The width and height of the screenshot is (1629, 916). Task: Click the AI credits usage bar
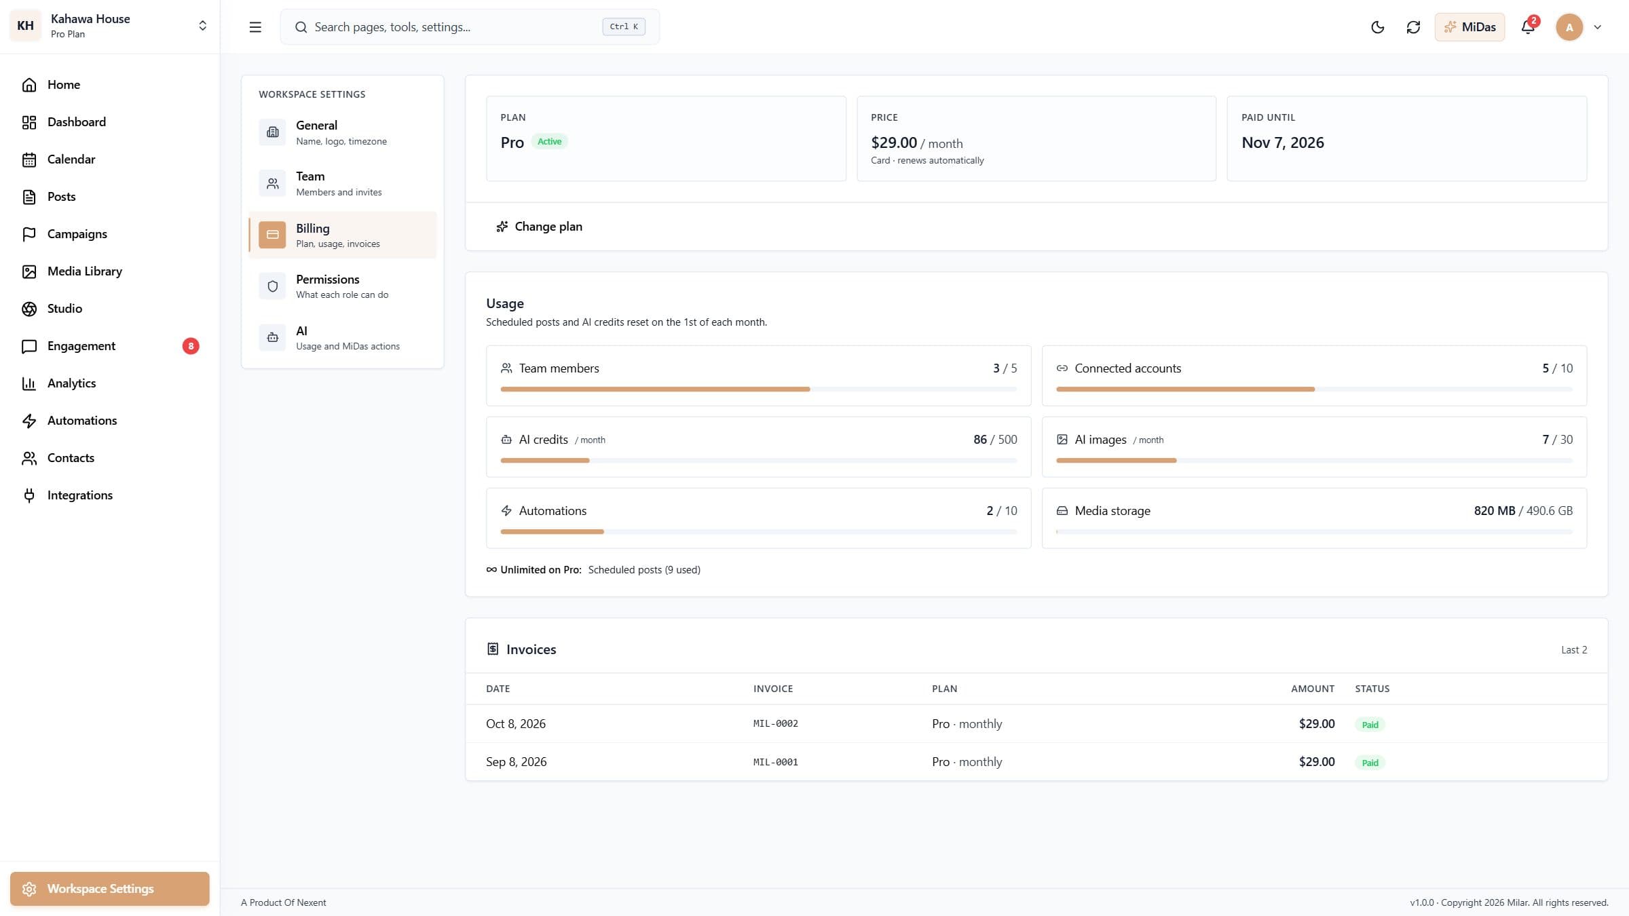point(758,460)
